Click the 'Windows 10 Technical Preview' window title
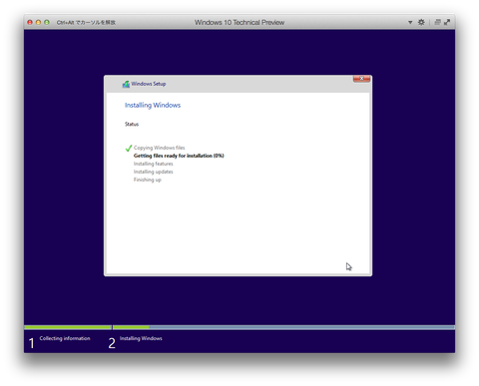Viewport: 479px width, 386px height. pyautogui.click(x=239, y=22)
